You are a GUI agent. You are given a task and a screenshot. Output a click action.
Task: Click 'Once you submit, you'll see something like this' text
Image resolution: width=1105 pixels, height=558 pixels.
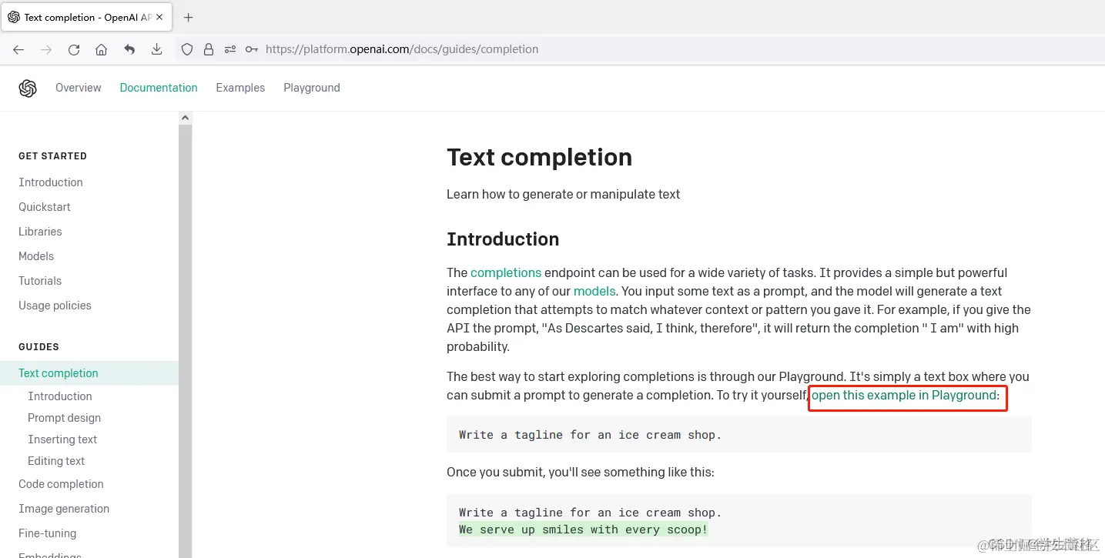click(580, 472)
